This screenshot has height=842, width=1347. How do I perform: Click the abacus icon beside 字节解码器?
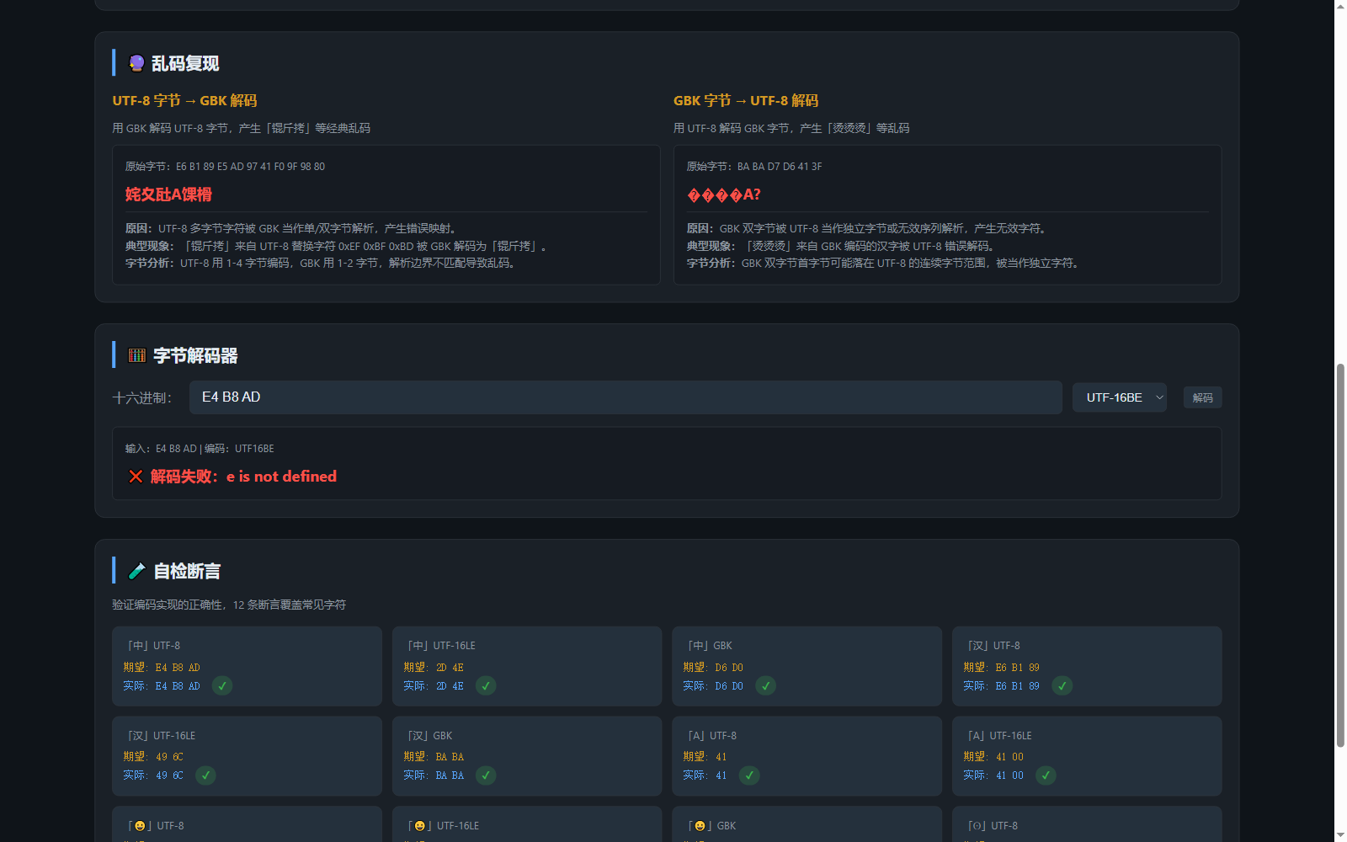pyautogui.click(x=137, y=355)
